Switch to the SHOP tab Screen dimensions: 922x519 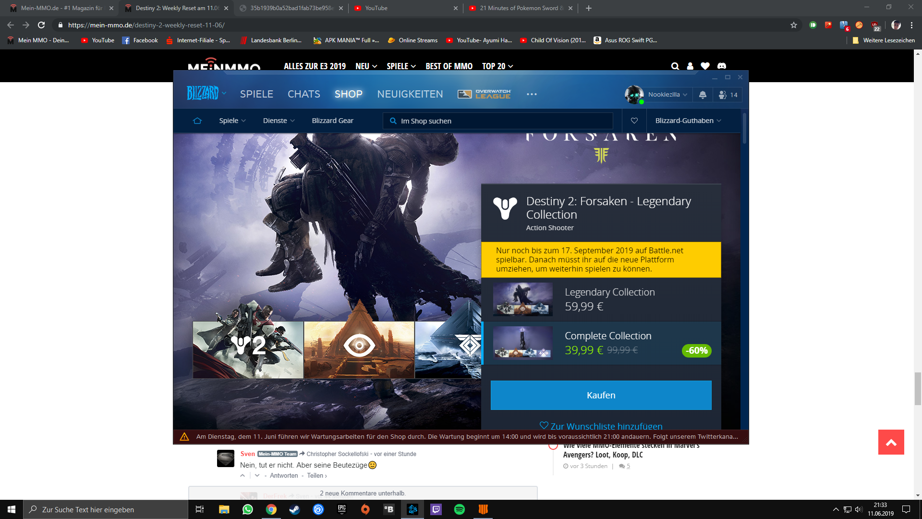click(349, 94)
